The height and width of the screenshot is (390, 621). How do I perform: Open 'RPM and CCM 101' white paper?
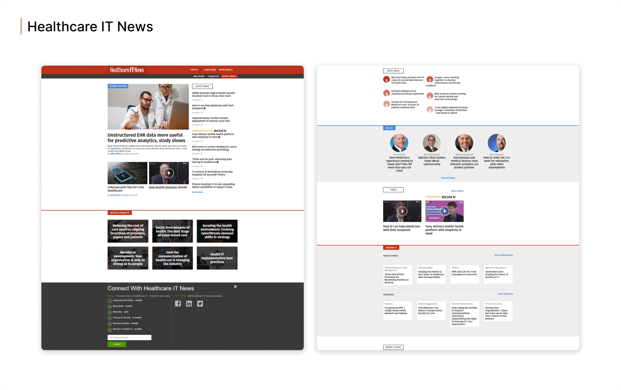465,275
